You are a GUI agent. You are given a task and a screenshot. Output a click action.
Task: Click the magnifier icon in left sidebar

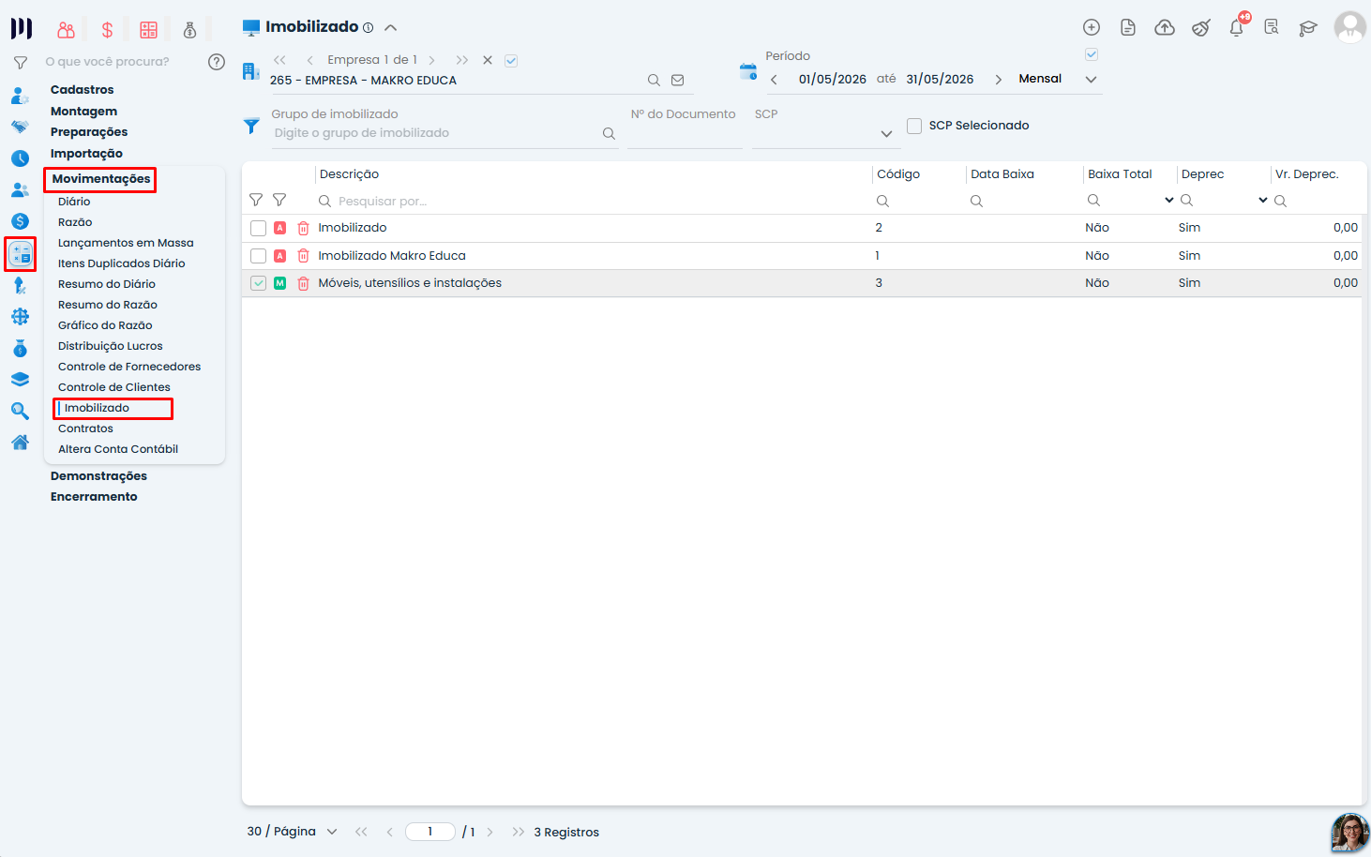pyautogui.click(x=20, y=411)
